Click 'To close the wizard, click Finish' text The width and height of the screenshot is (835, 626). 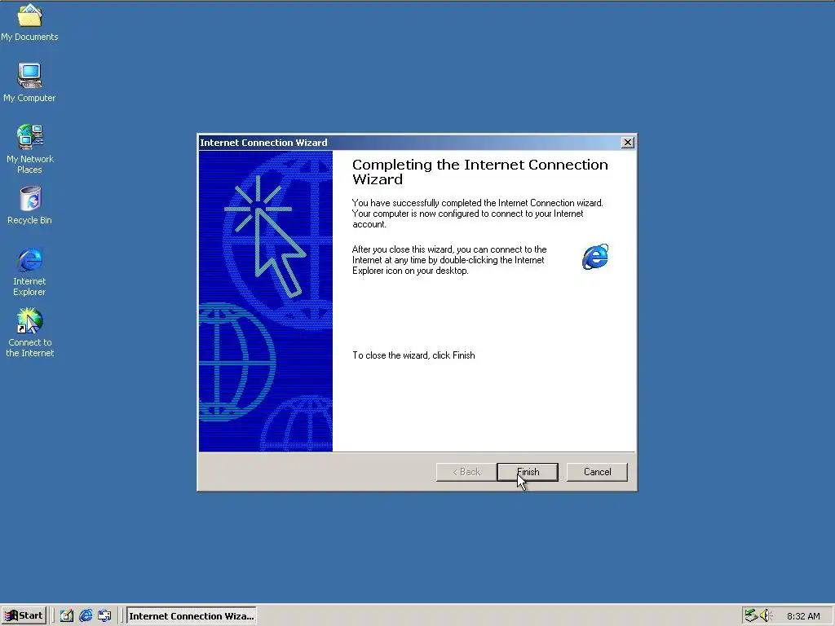(x=413, y=355)
